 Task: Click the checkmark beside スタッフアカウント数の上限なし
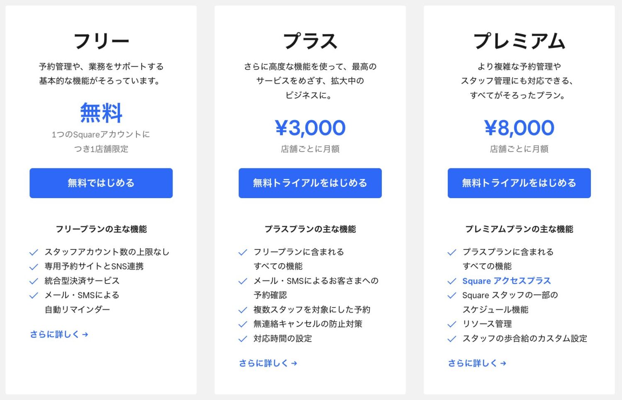click(x=34, y=252)
